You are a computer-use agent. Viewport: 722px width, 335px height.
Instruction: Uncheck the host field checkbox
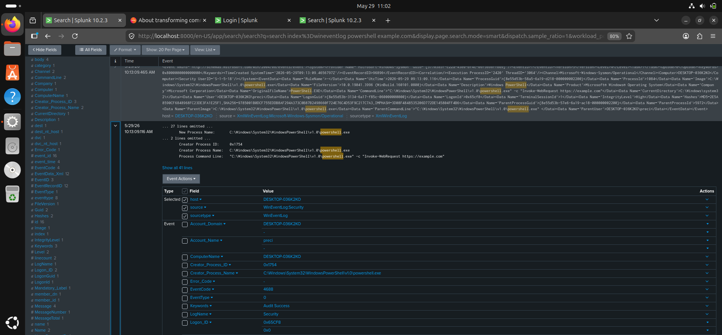pos(185,200)
